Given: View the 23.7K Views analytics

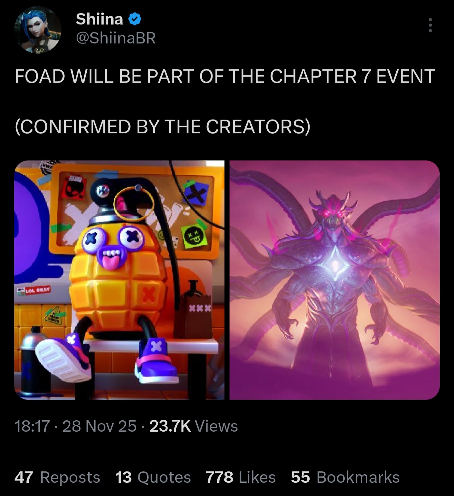Looking at the screenshot, I should pos(194,426).
